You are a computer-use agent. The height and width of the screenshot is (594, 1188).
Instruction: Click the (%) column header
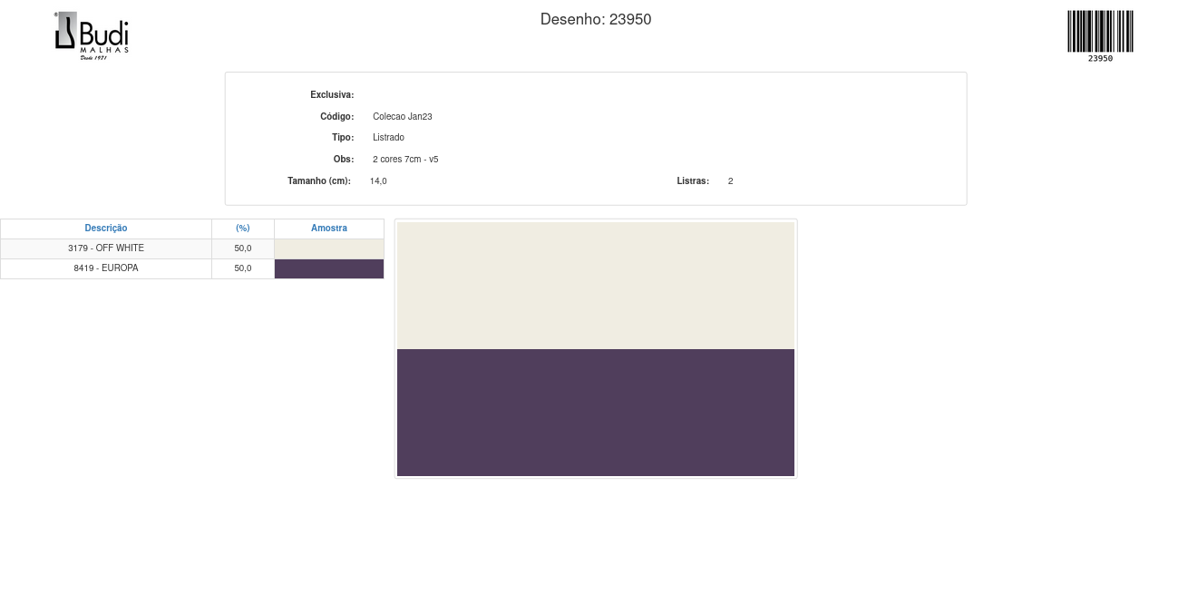click(243, 229)
